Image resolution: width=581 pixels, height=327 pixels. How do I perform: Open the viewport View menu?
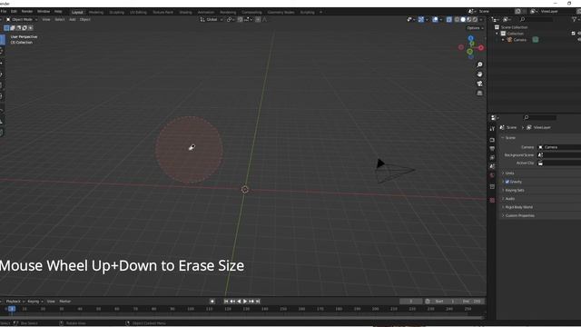46,19
